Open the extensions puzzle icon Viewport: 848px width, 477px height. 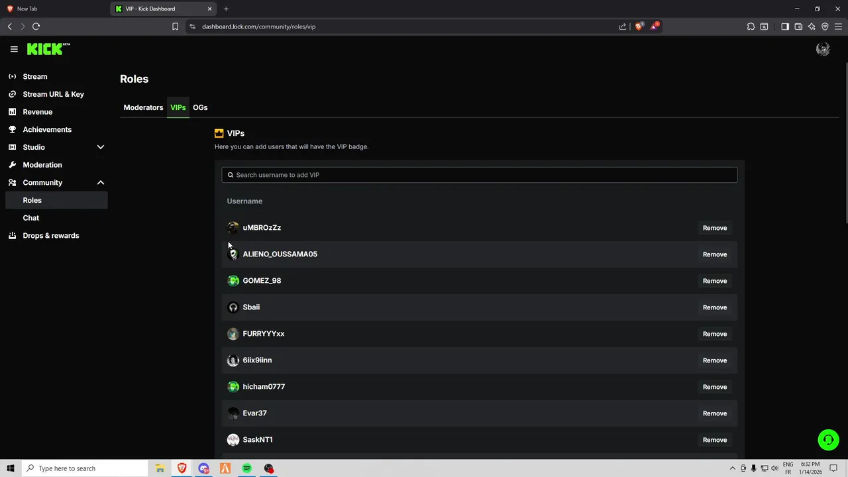pyautogui.click(x=751, y=26)
